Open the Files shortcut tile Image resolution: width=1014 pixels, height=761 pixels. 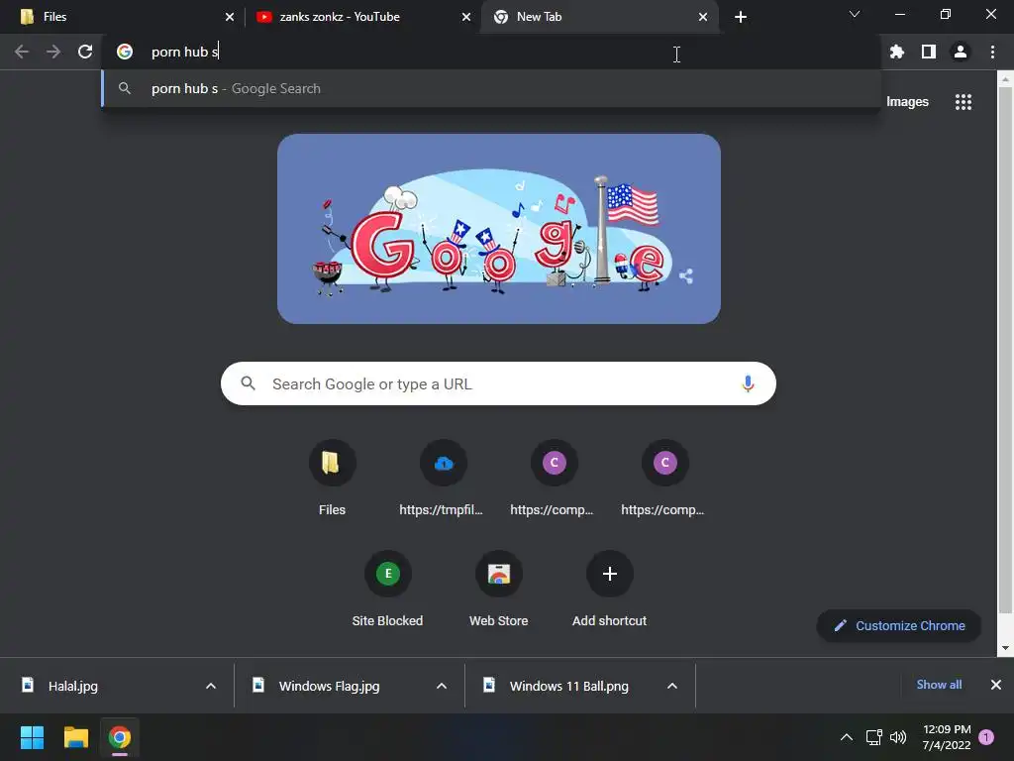tap(332, 478)
